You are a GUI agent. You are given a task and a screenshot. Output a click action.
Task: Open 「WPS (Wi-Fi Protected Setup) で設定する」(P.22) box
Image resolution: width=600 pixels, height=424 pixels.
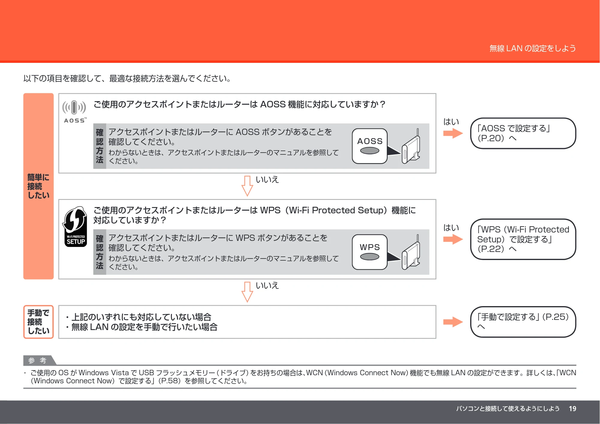point(523,239)
